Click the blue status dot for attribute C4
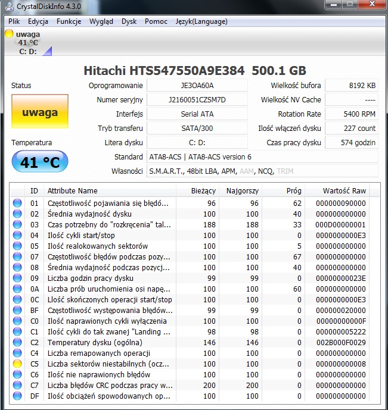Screen dimensions: 388x410 pos(17,353)
